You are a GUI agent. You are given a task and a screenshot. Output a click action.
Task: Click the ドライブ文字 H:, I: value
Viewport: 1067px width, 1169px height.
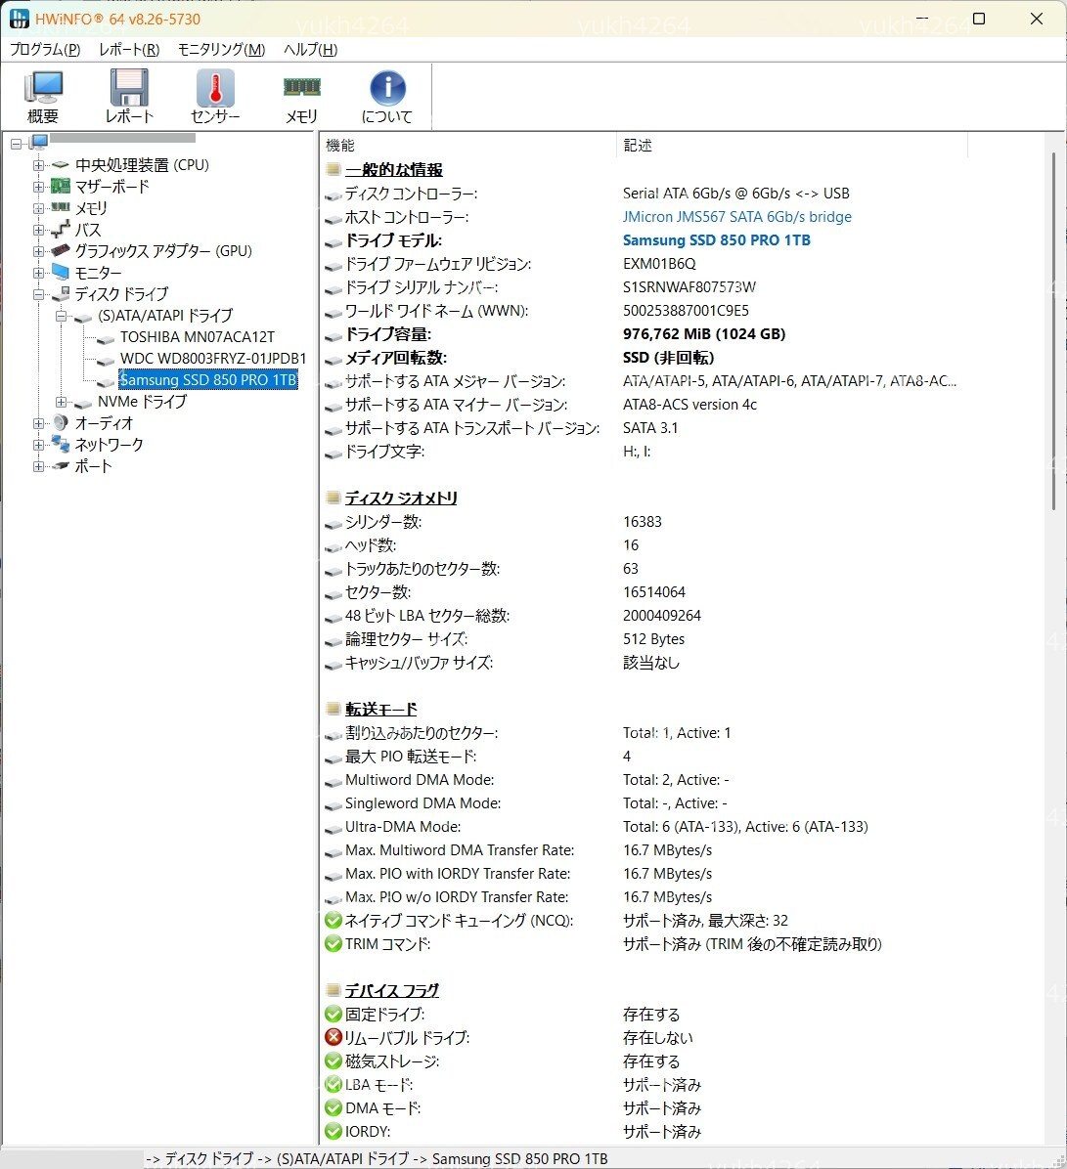[x=637, y=451]
